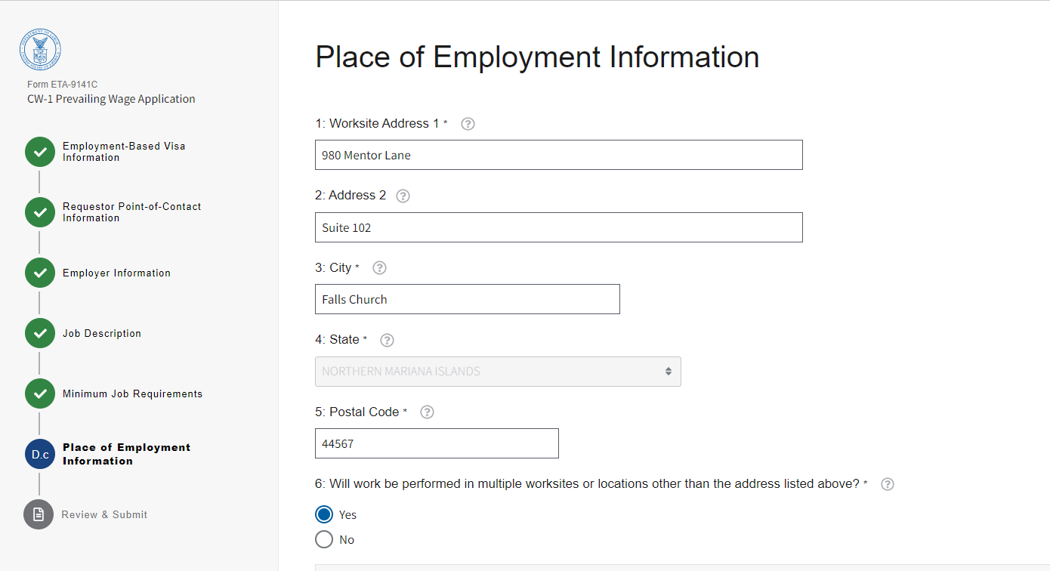The image size is (1050, 571).
Task: Go to Requestor Point-of-Contact Information step
Action: pyautogui.click(x=131, y=212)
